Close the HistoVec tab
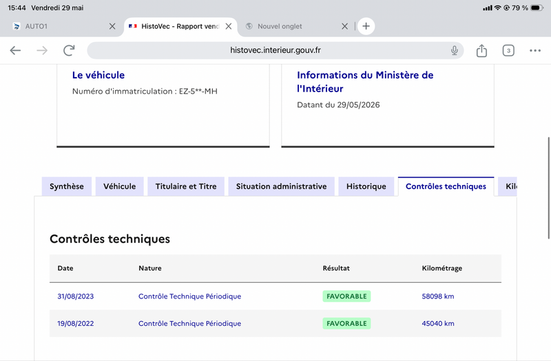 [229, 26]
